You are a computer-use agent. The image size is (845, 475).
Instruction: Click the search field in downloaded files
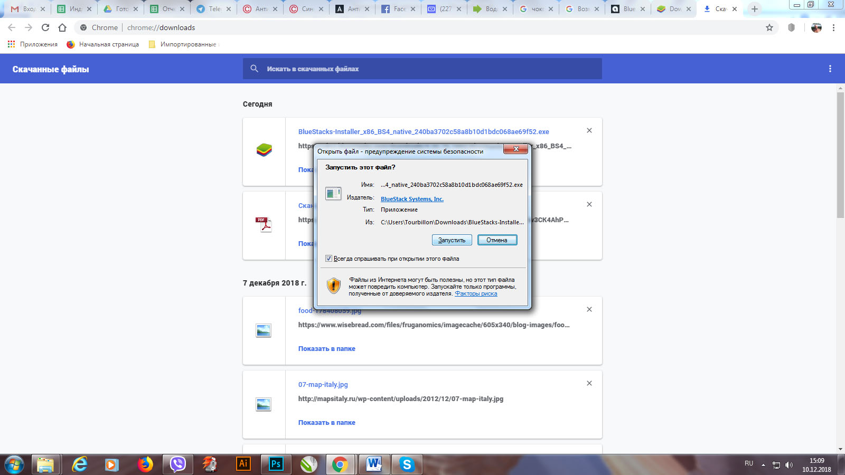point(422,69)
